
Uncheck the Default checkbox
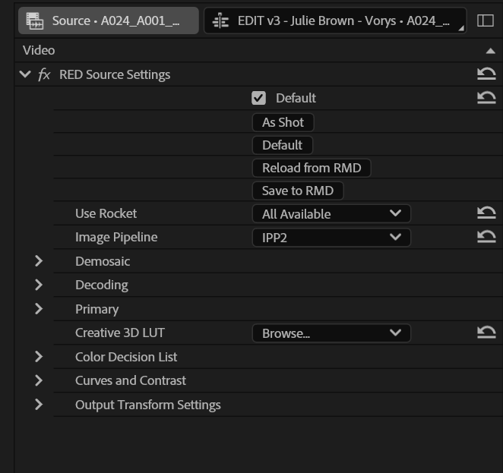[259, 98]
